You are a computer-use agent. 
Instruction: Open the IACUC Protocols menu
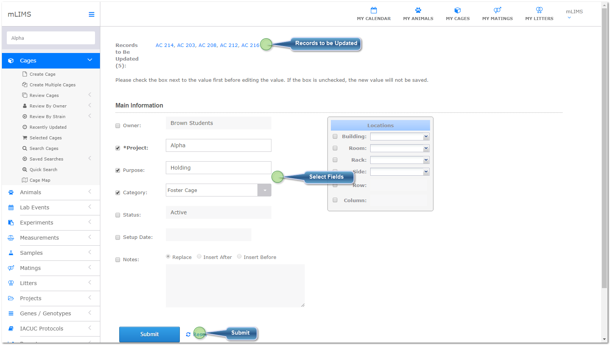(x=51, y=329)
